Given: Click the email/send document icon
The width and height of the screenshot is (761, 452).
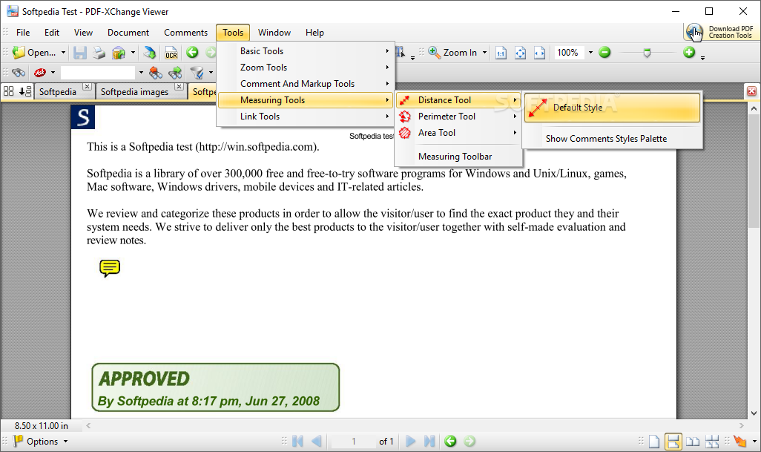Looking at the screenshot, I should coord(119,53).
